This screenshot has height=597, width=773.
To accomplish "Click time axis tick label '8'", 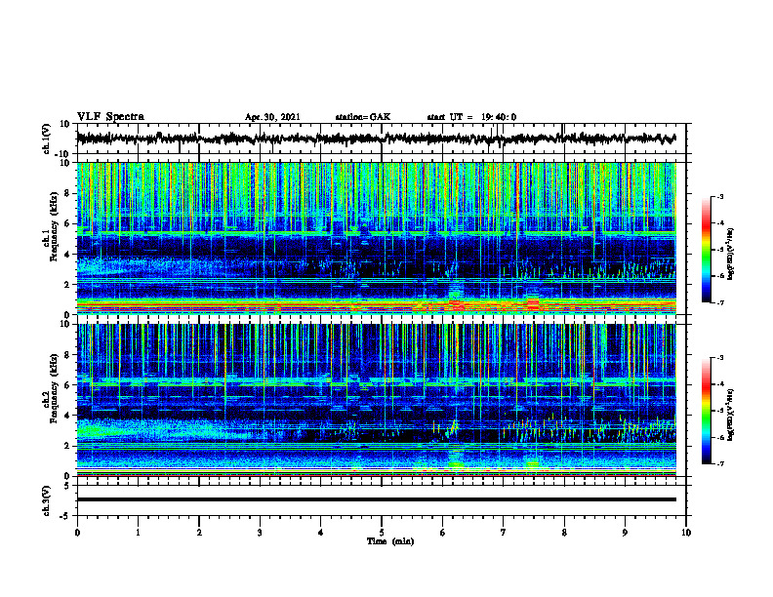I will pyautogui.click(x=564, y=533).
